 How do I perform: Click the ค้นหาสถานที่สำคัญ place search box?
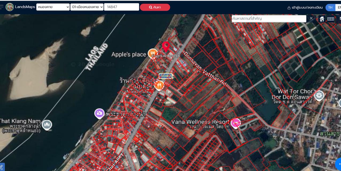pyautogui.click(x=269, y=18)
